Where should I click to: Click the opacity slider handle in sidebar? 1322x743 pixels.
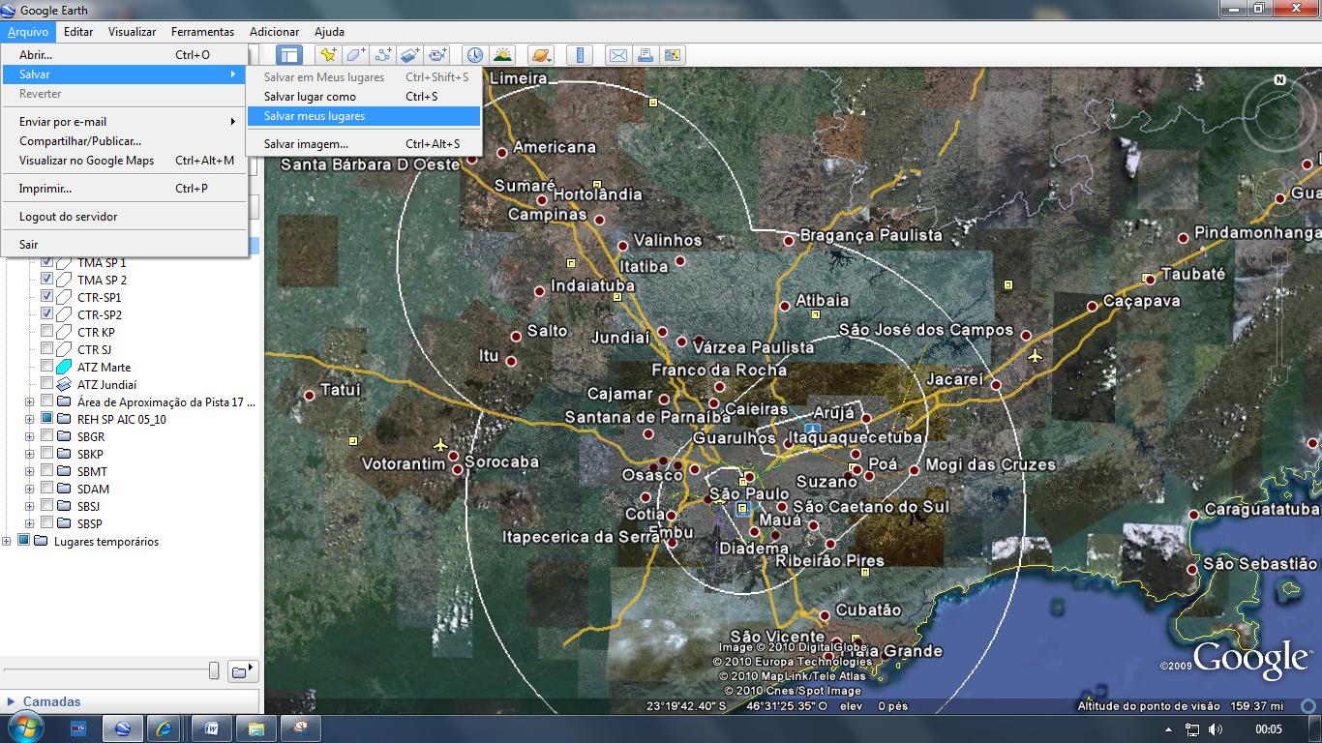pos(214,670)
